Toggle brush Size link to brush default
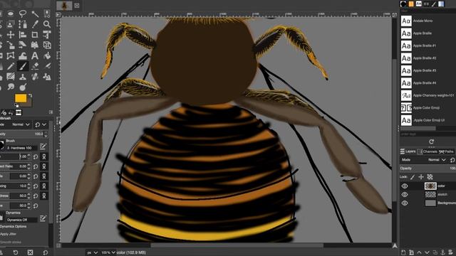Screen dimensions: 456x256 point(44,156)
